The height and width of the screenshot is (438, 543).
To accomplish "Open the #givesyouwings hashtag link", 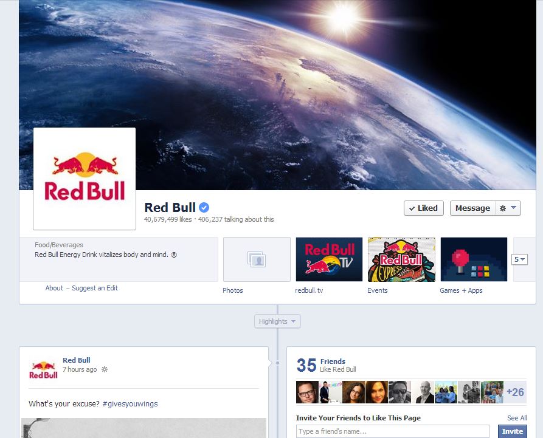I will [130, 404].
